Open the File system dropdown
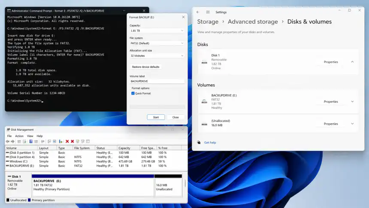Image resolution: width=369 pixels, height=208 pixels. pyautogui.click(x=157, y=43)
